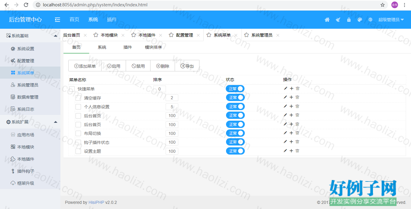Reload the page with browser refresh icon

coord(26,5)
